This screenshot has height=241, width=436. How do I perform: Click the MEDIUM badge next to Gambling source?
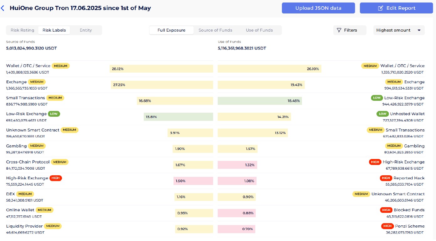[37, 146]
